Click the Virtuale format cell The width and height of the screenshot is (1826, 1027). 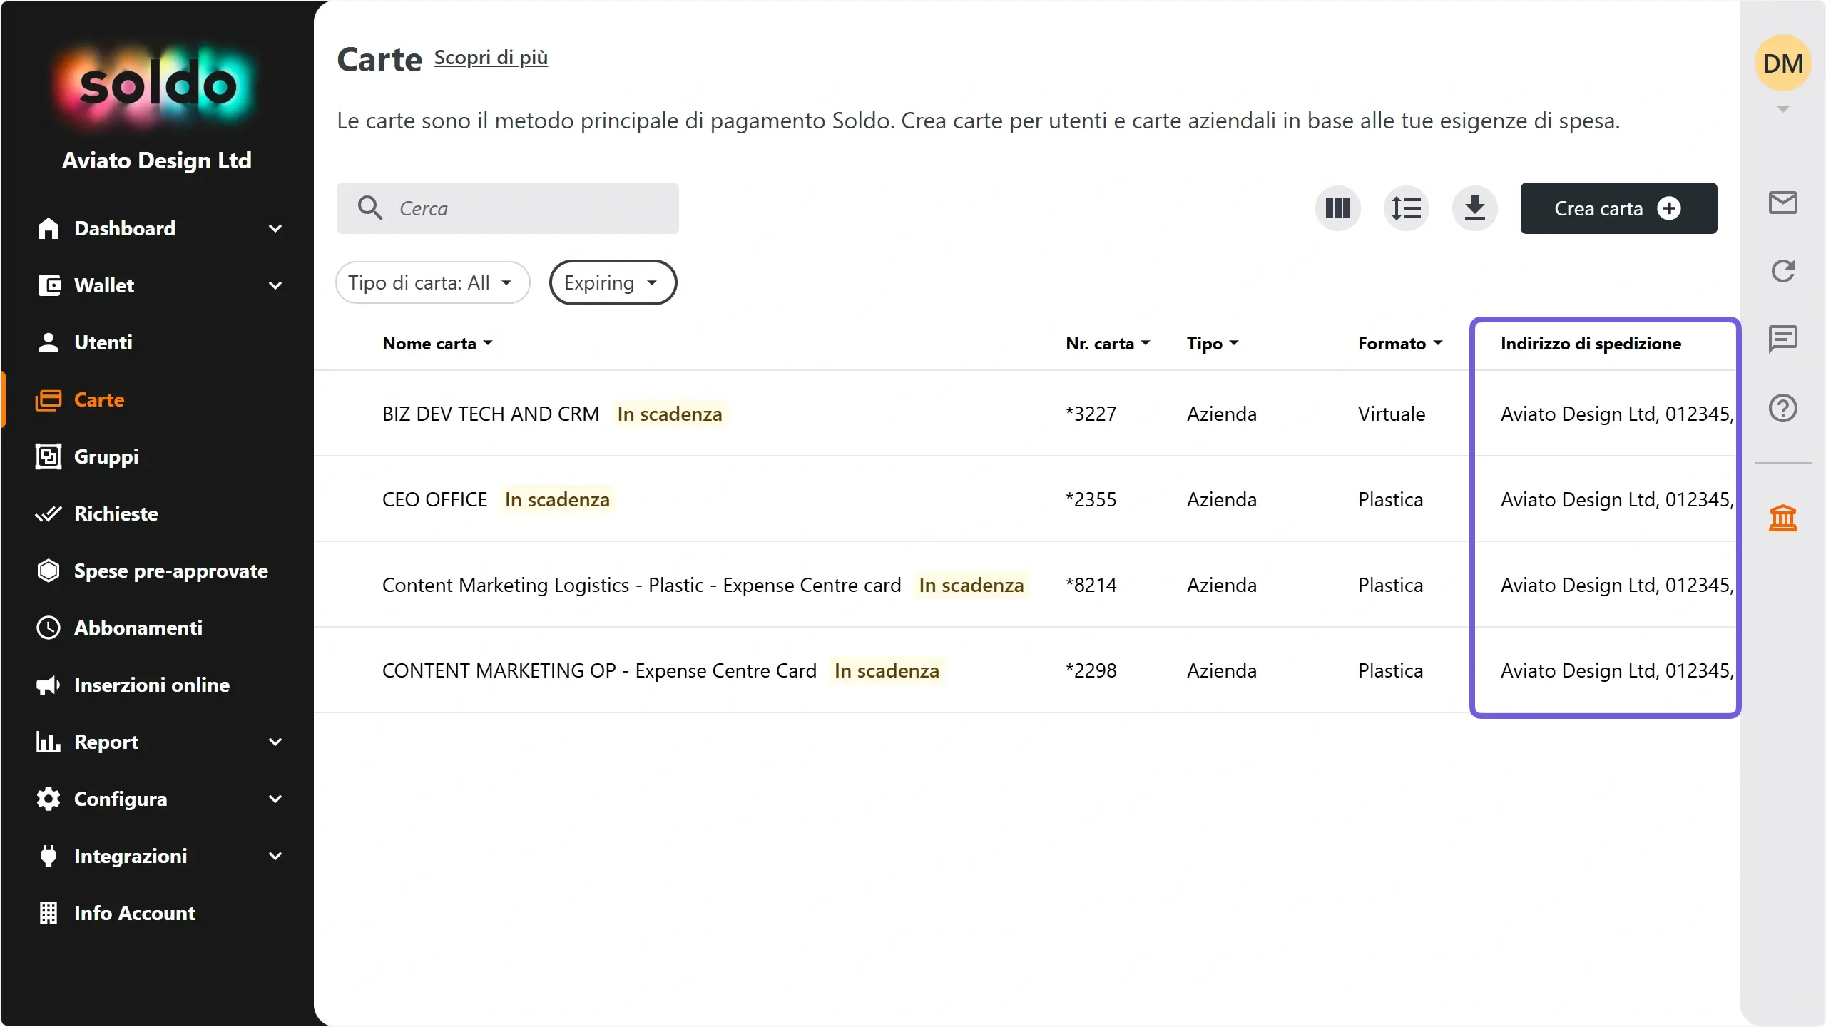[x=1391, y=414]
